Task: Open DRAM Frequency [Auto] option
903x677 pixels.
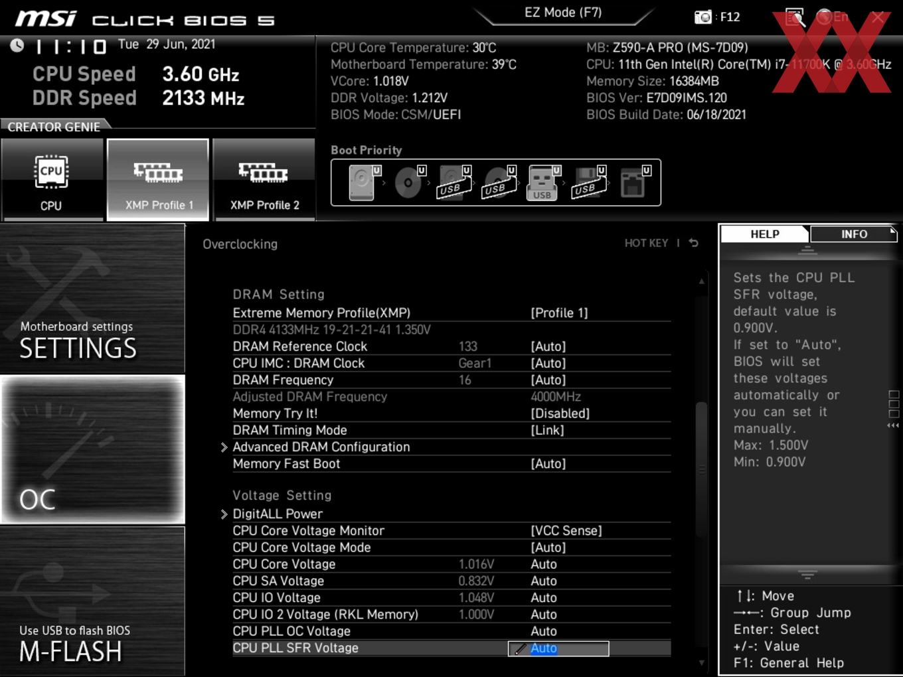Action: [x=548, y=380]
